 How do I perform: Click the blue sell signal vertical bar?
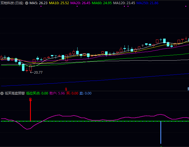[161, 132]
